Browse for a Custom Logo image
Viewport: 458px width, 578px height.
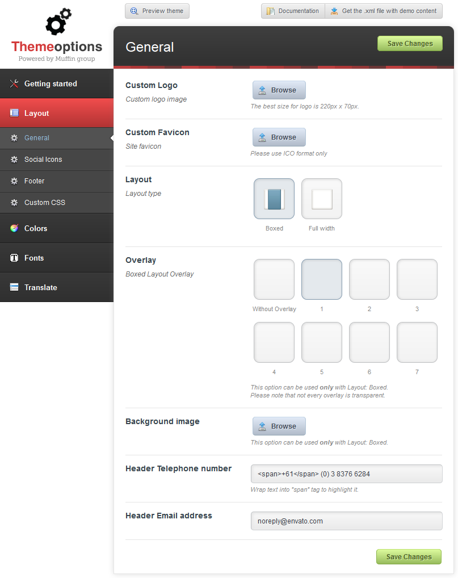pyautogui.click(x=279, y=90)
